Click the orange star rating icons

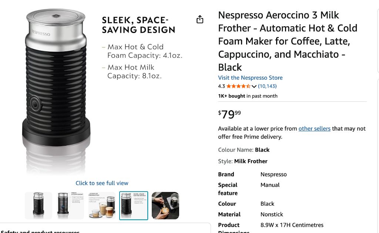(238, 87)
